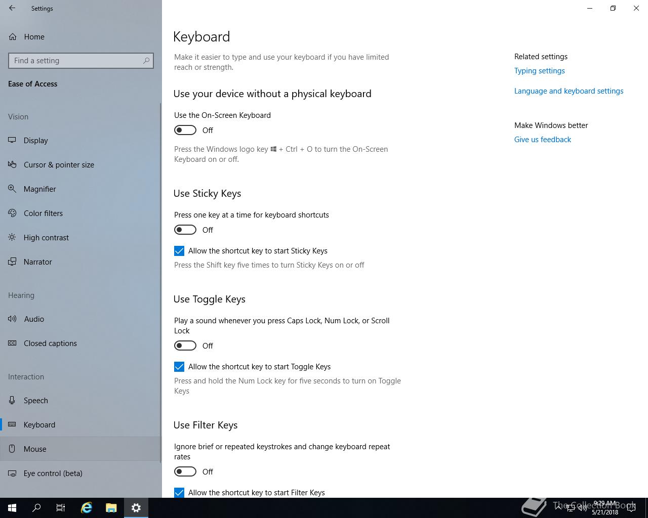The height and width of the screenshot is (518, 648).
Task: Open Closed captions settings
Action: coord(81,343)
